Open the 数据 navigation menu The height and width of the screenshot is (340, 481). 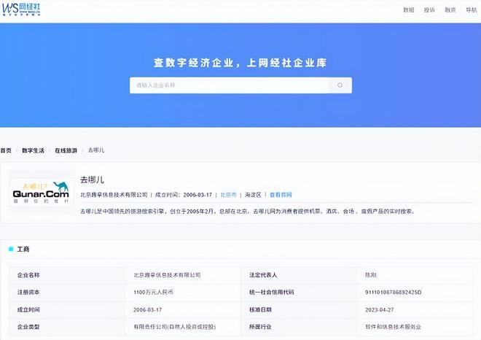tap(409, 10)
